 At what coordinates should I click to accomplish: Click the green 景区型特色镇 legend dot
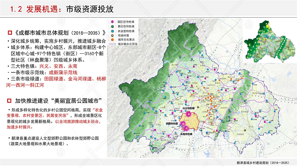[112, 26]
